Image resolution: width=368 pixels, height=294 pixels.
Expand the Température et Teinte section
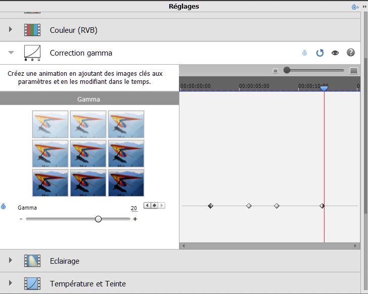coord(11,283)
